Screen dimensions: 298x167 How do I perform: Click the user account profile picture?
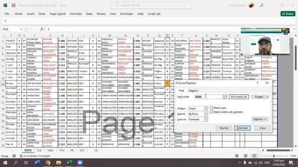251,5
